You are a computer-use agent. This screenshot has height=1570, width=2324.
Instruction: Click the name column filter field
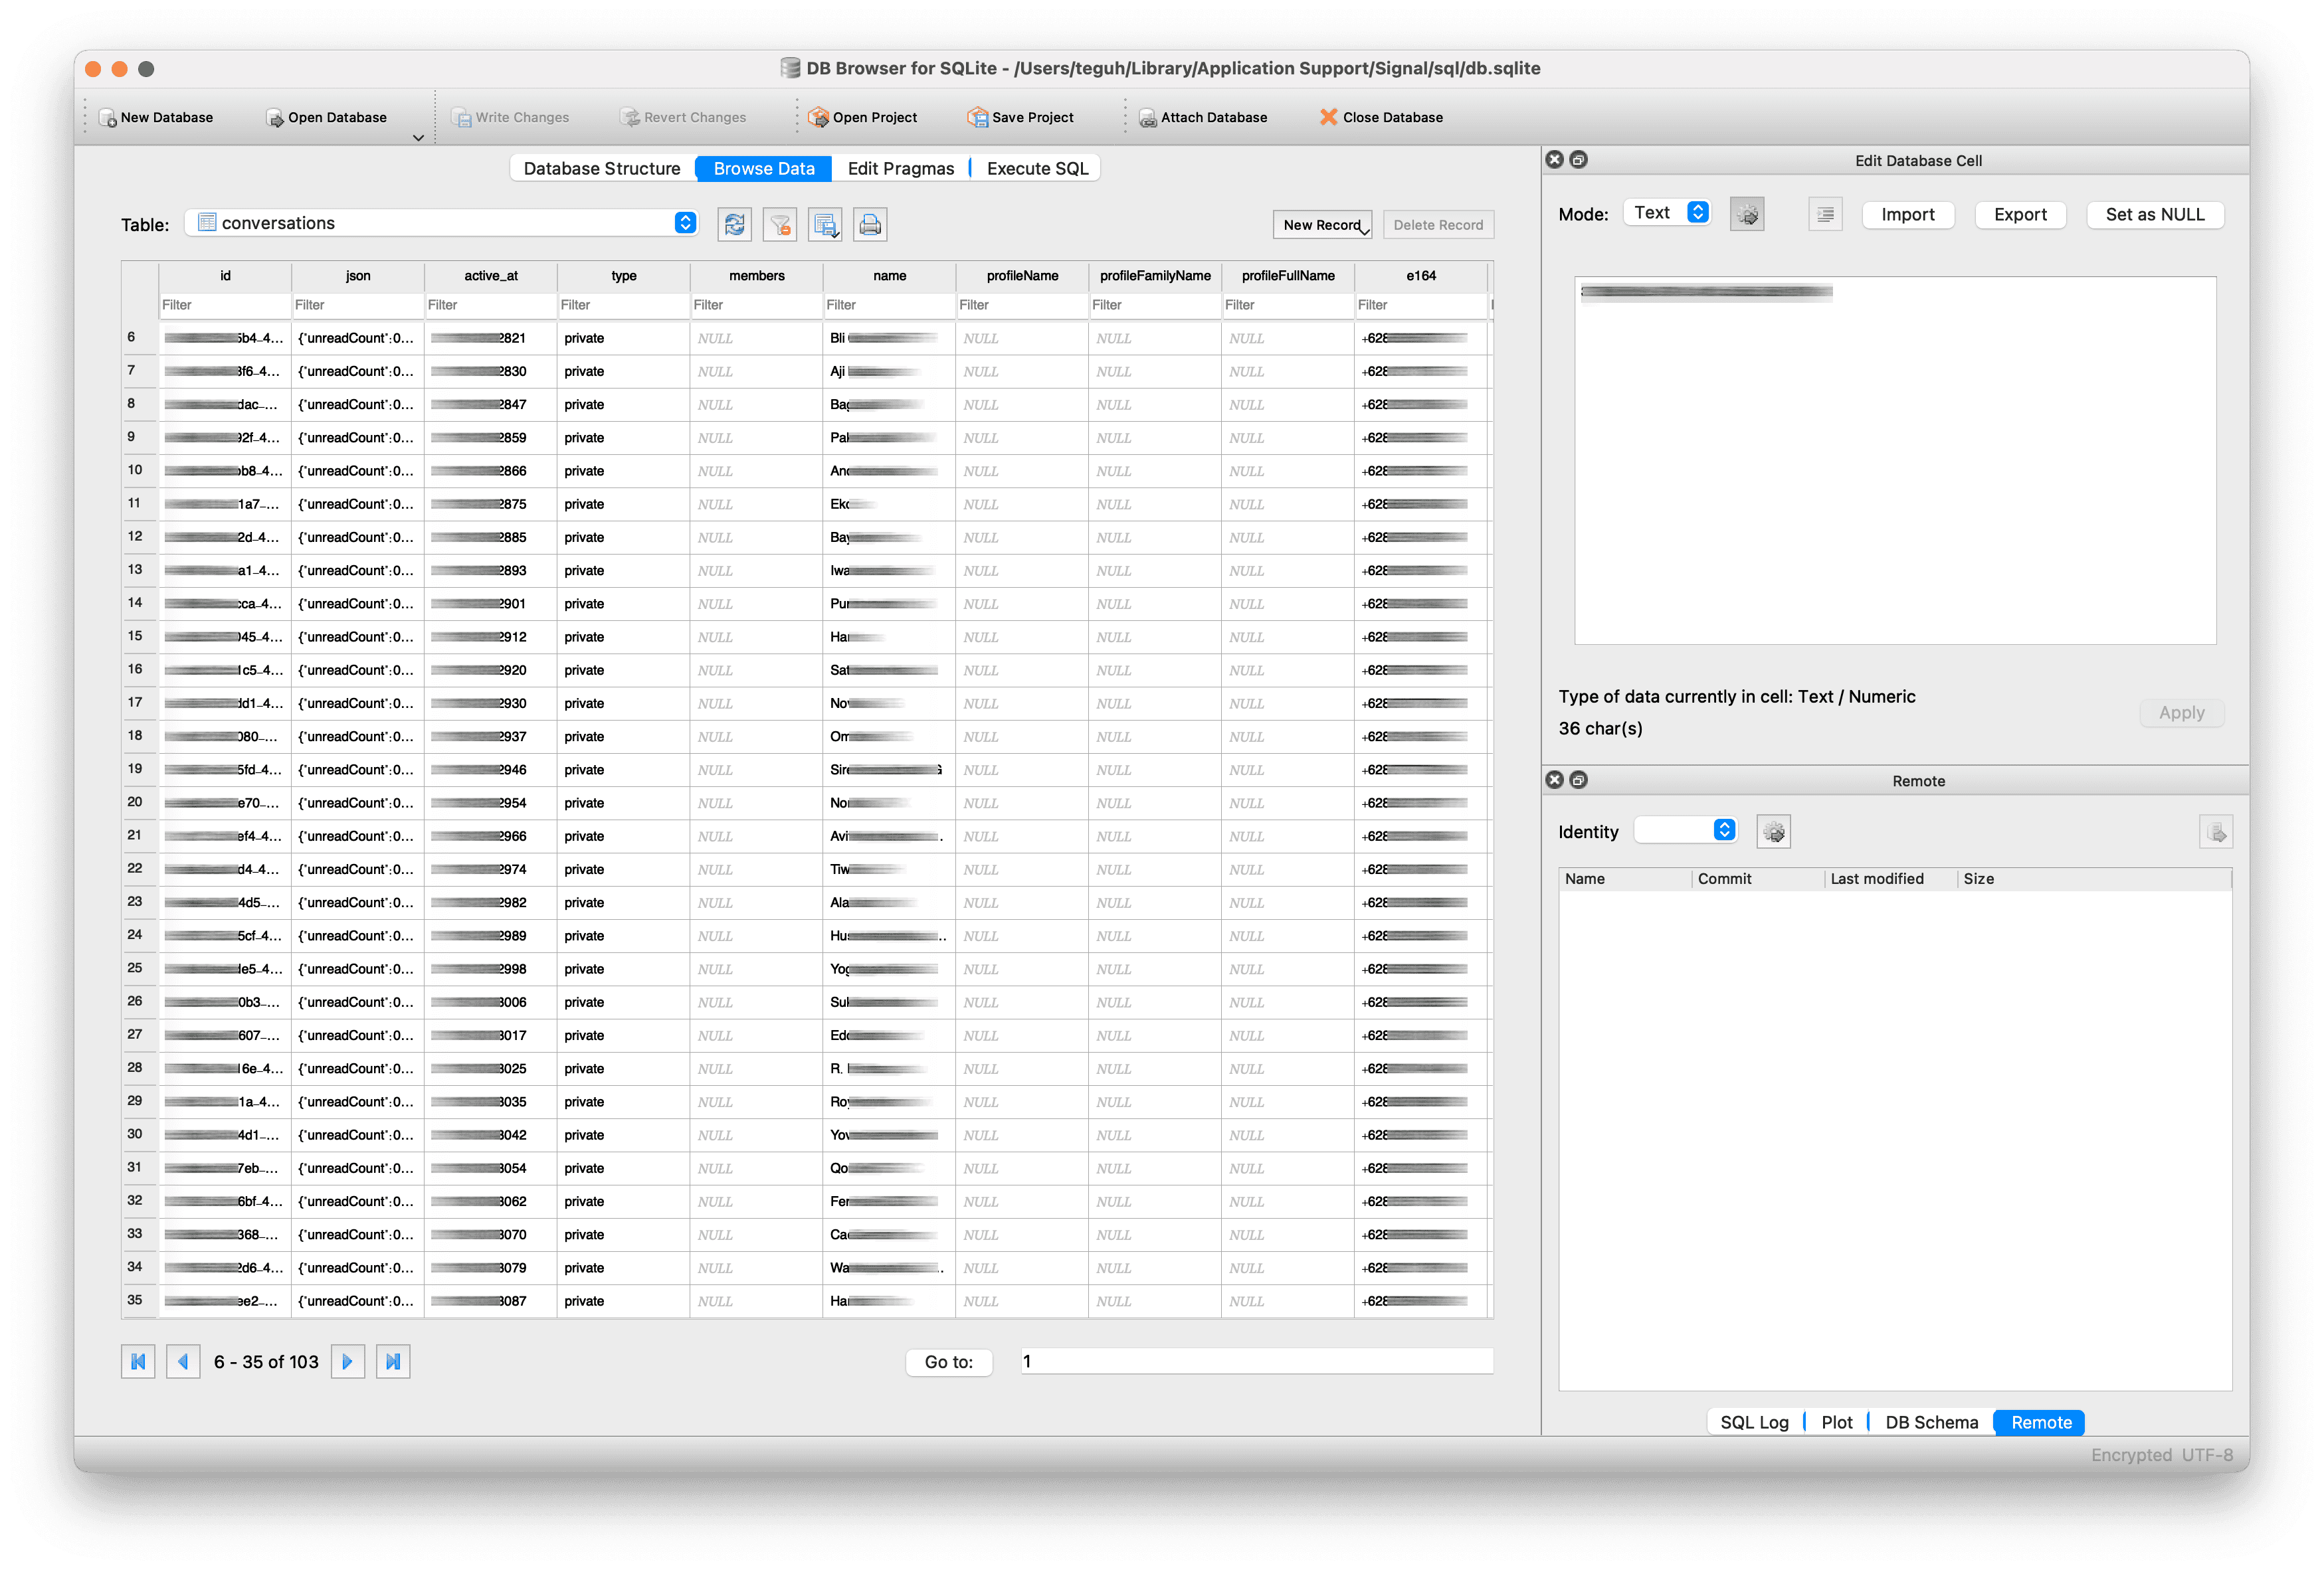(888, 305)
